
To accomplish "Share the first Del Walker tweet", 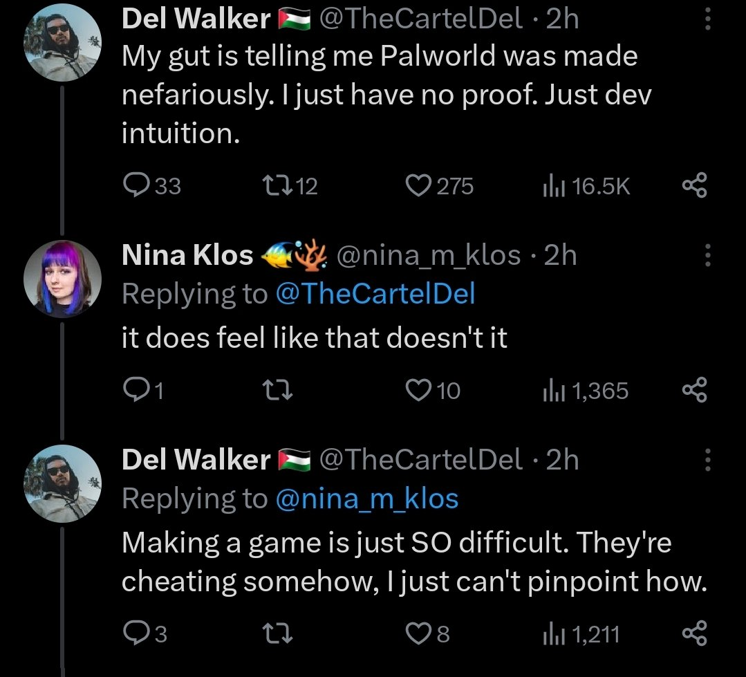I will coord(693,185).
